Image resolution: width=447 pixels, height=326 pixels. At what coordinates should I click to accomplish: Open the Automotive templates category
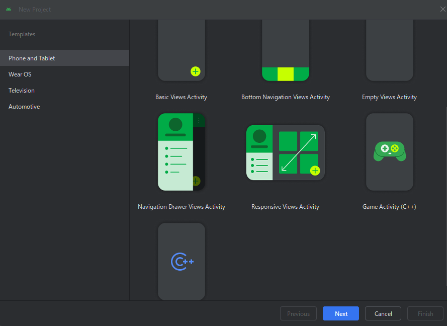point(65,106)
